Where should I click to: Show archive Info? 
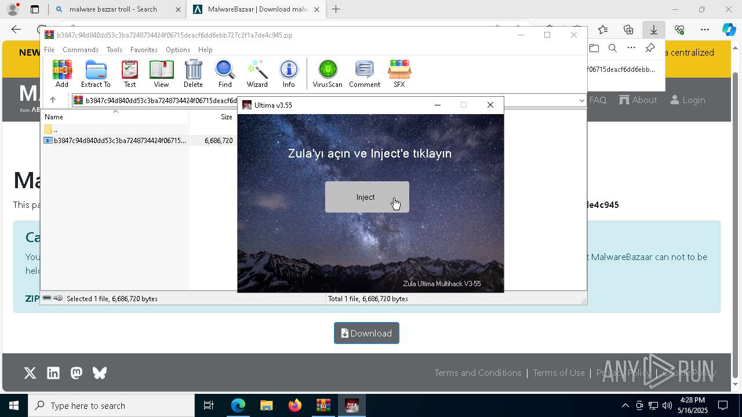(x=289, y=74)
